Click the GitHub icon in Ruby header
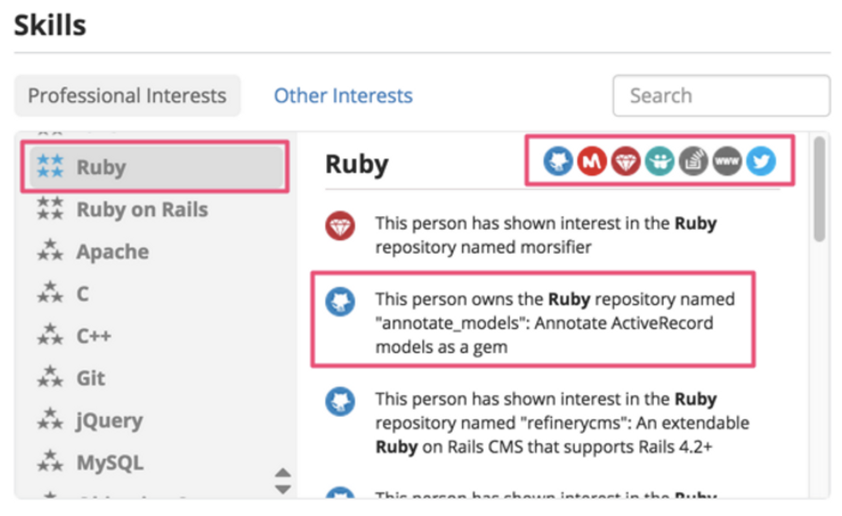 coord(558,161)
